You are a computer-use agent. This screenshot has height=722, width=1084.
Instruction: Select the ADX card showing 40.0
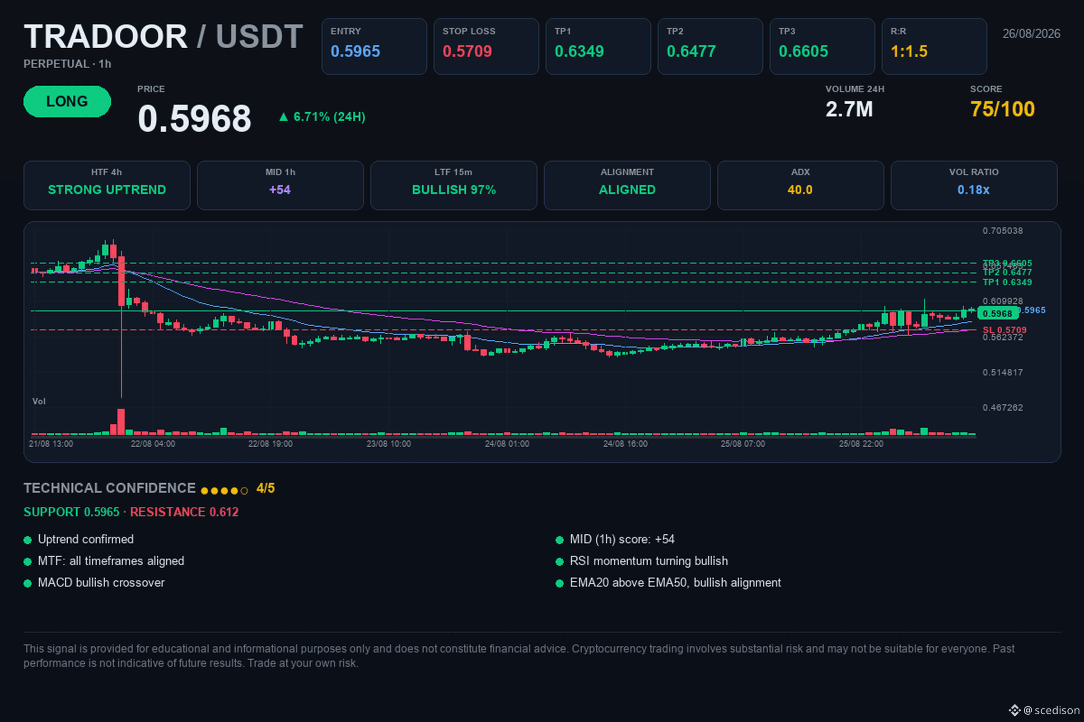tap(800, 185)
